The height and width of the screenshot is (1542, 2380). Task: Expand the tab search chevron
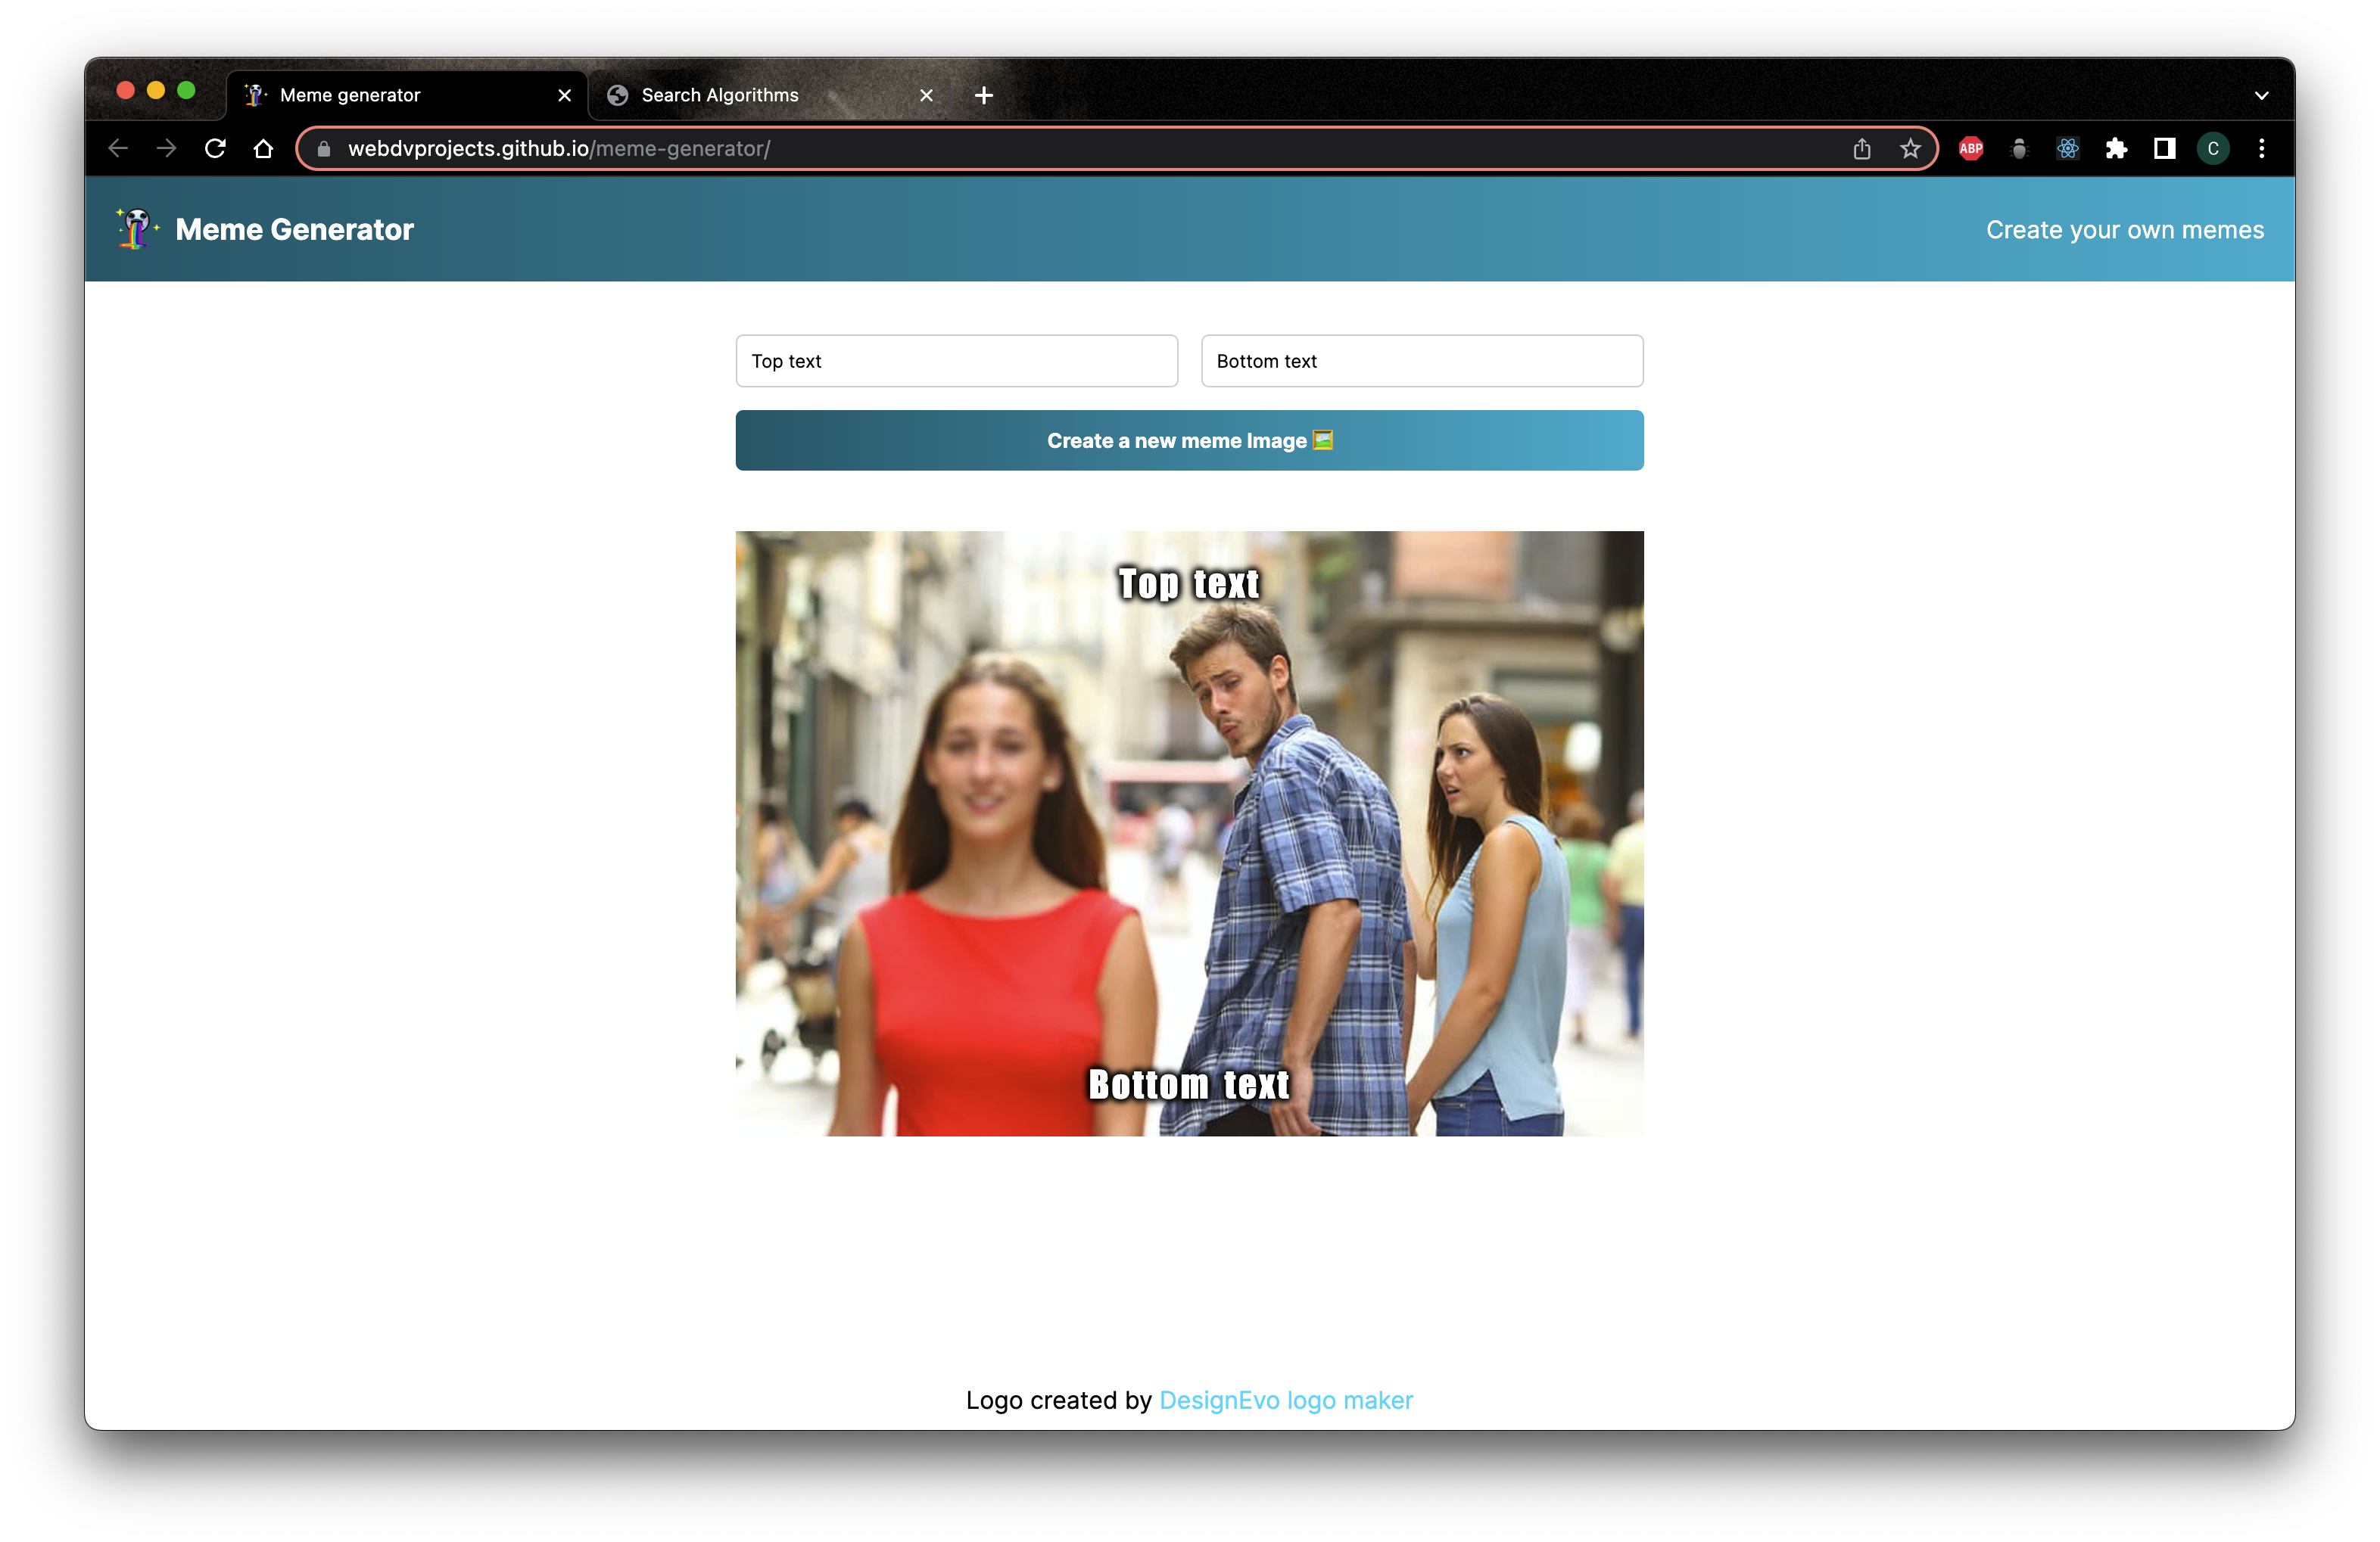click(x=2261, y=96)
